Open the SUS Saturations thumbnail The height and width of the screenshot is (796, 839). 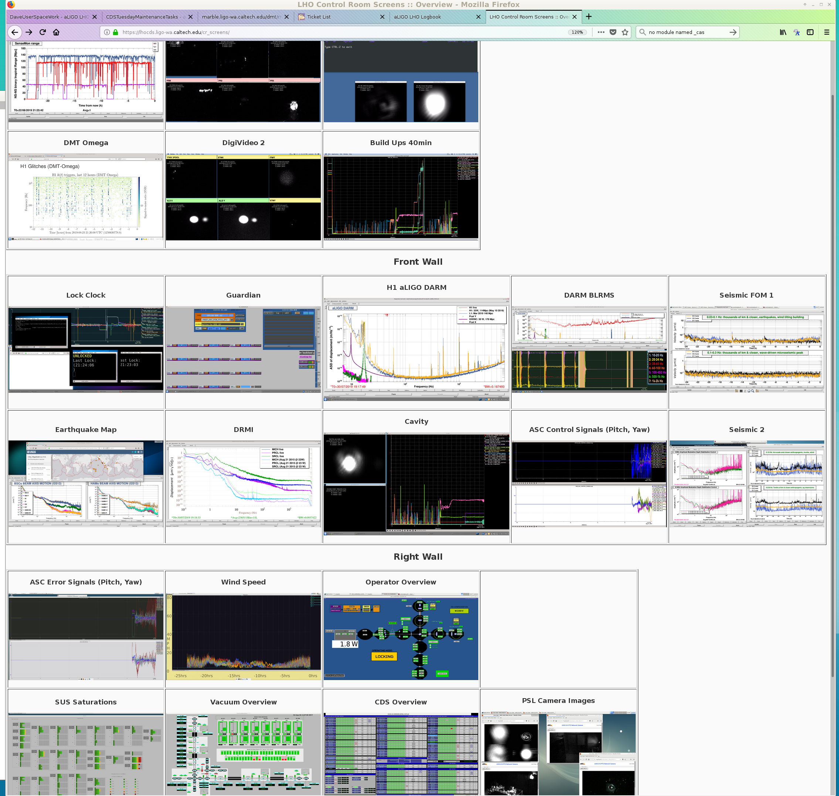coord(86,754)
